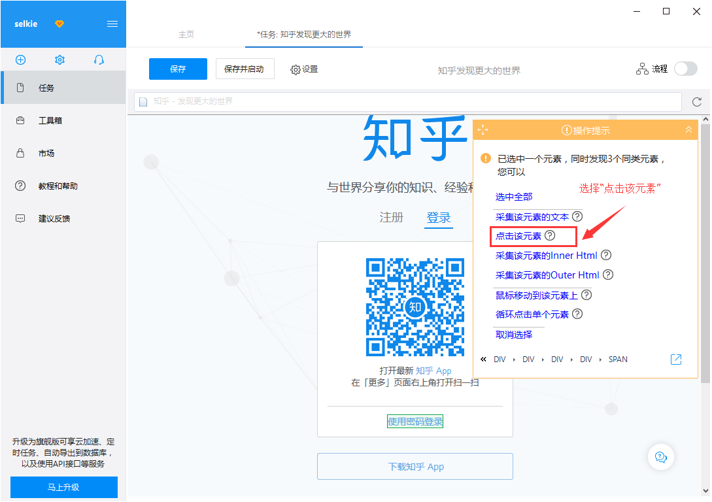This screenshot has height=502, width=712.
Task: Click the orange warning icon in hint panel
Action: pyautogui.click(x=485, y=158)
